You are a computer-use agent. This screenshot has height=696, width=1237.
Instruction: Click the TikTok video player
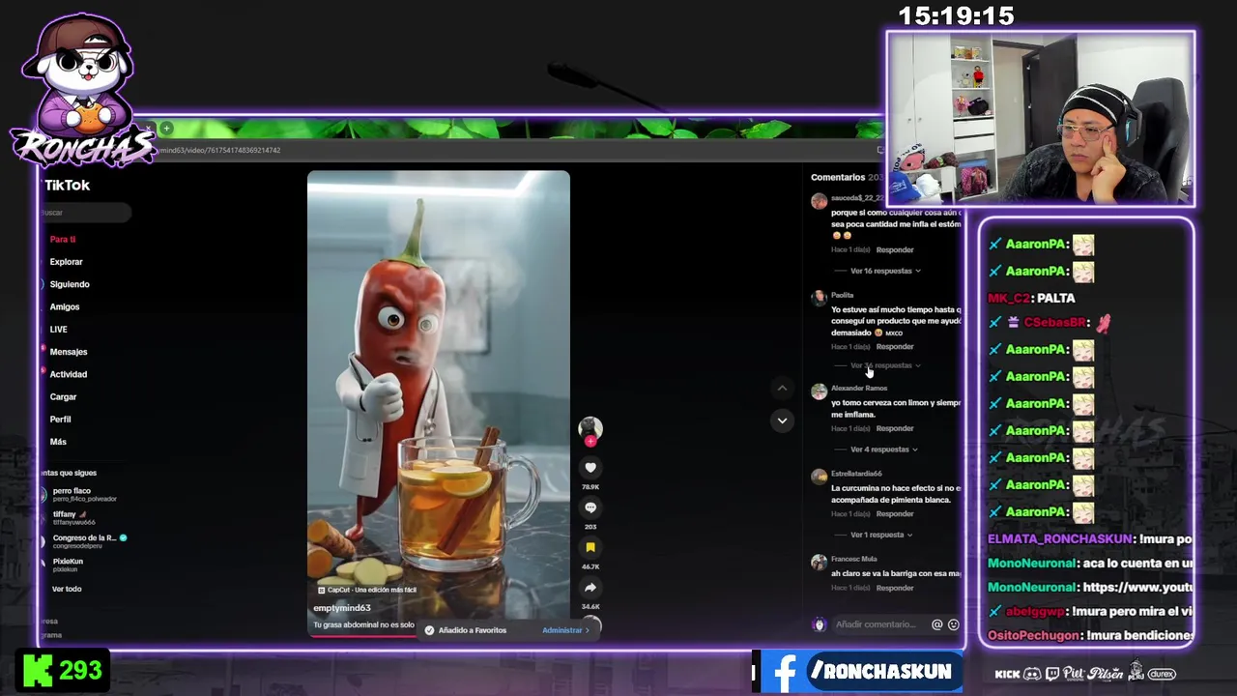click(439, 404)
